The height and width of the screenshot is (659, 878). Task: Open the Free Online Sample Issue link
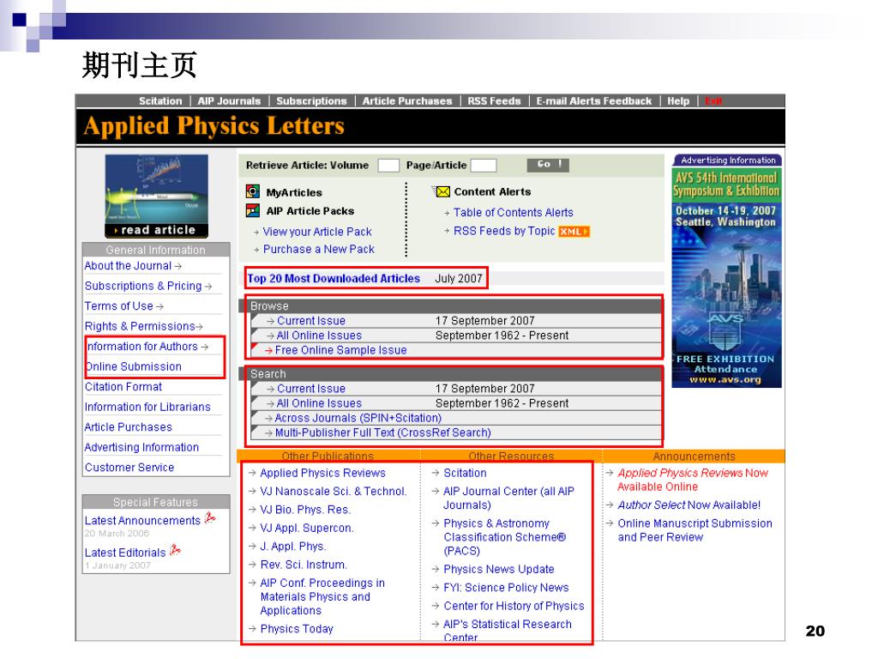[340, 350]
